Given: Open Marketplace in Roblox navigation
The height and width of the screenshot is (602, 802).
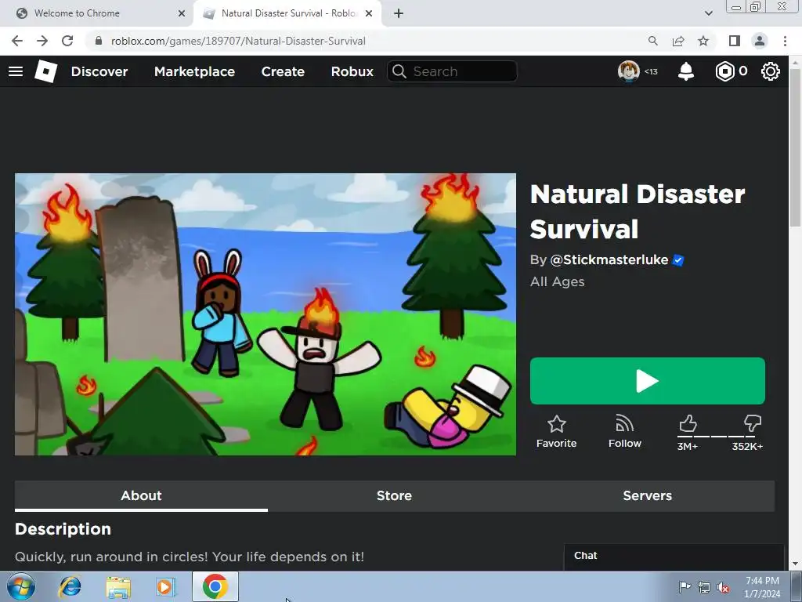Looking at the screenshot, I should pos(194,71).
